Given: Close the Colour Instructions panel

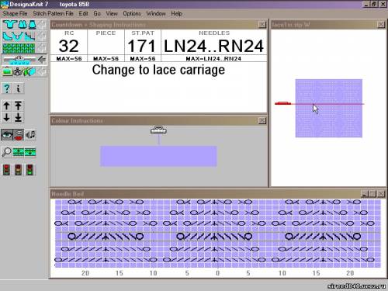Looking at the screenshot, I should pyautogui.click(x=262, y=120).
